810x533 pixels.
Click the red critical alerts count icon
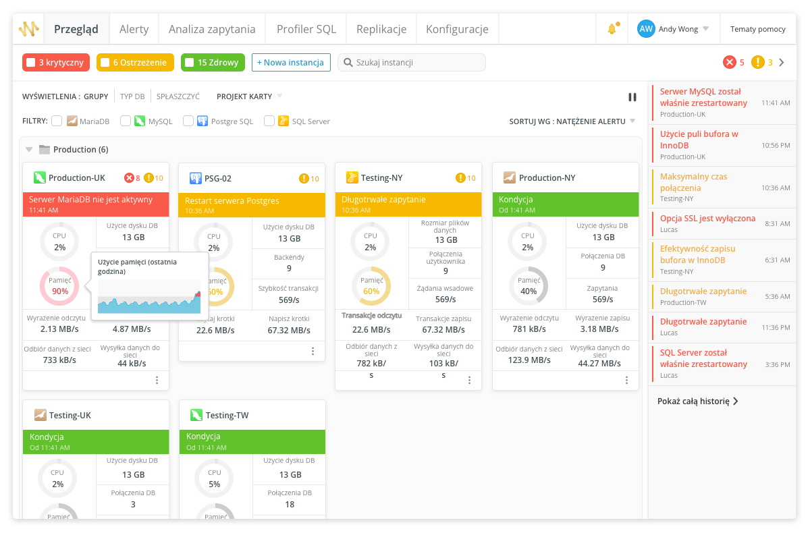tap(730, 63)
